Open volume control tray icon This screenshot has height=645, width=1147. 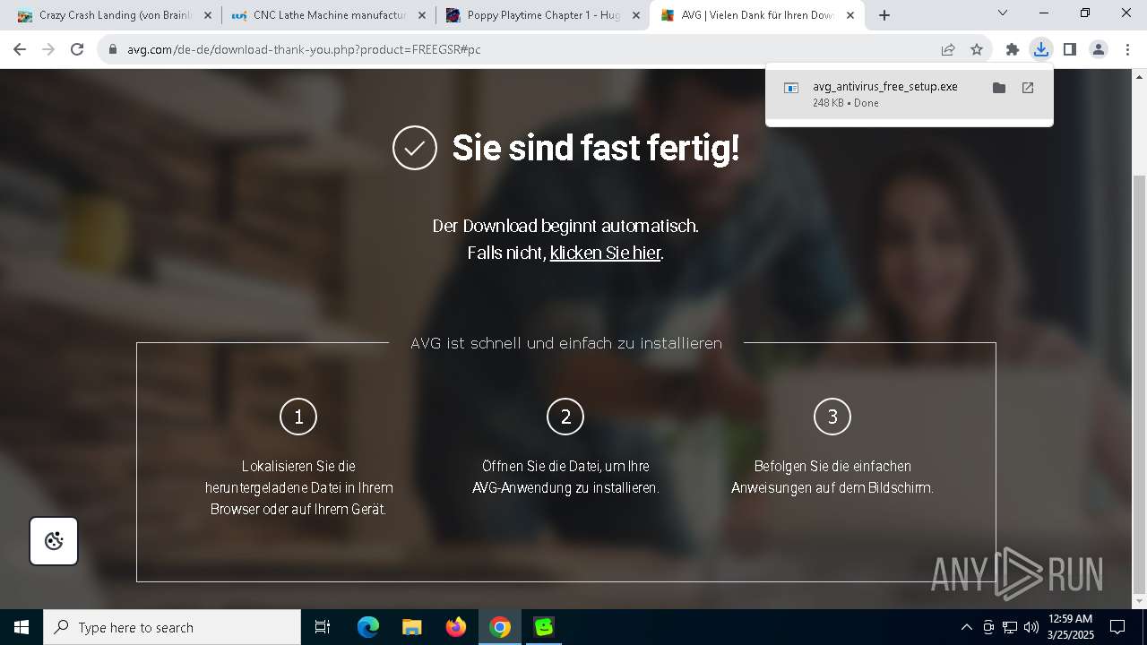pyautogui.click(x=1031, y=627)
